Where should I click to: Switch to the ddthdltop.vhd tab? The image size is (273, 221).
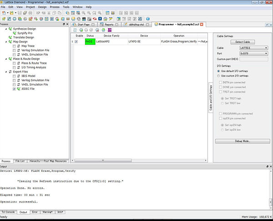point(136,25)
